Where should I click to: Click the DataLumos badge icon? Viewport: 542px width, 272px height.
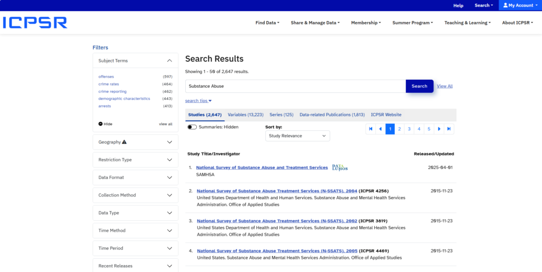tap(340, 167)
